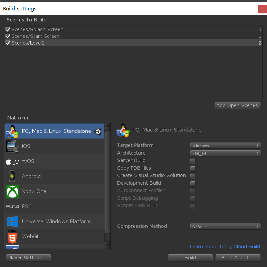Viewport: 267px width, 267px height.
Task: Click the Build And Run button
Action: [238, 258]
